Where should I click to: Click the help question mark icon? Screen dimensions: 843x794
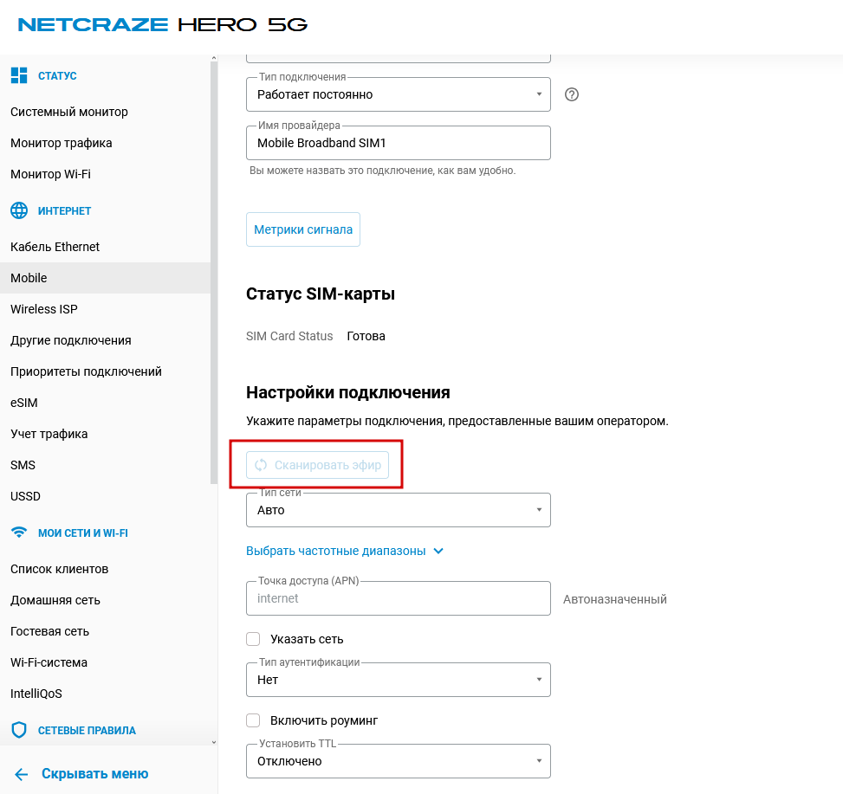[x=571, y=94]
